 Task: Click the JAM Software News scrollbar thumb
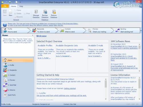point(139,47)
